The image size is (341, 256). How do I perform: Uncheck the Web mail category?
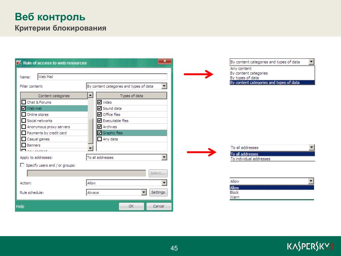coord(24,108)
